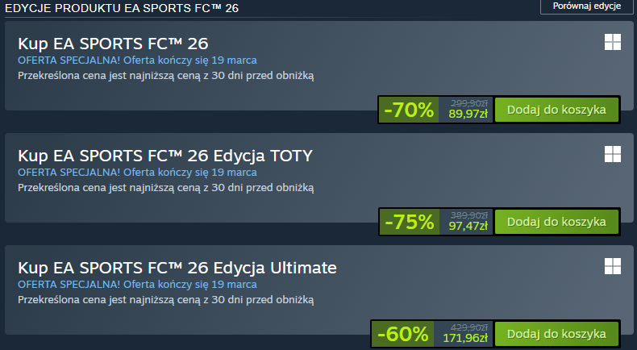Click Windows platform icon for standard FC 26
The width and height of the screenshot is (637, 350).
coord(613,42)
